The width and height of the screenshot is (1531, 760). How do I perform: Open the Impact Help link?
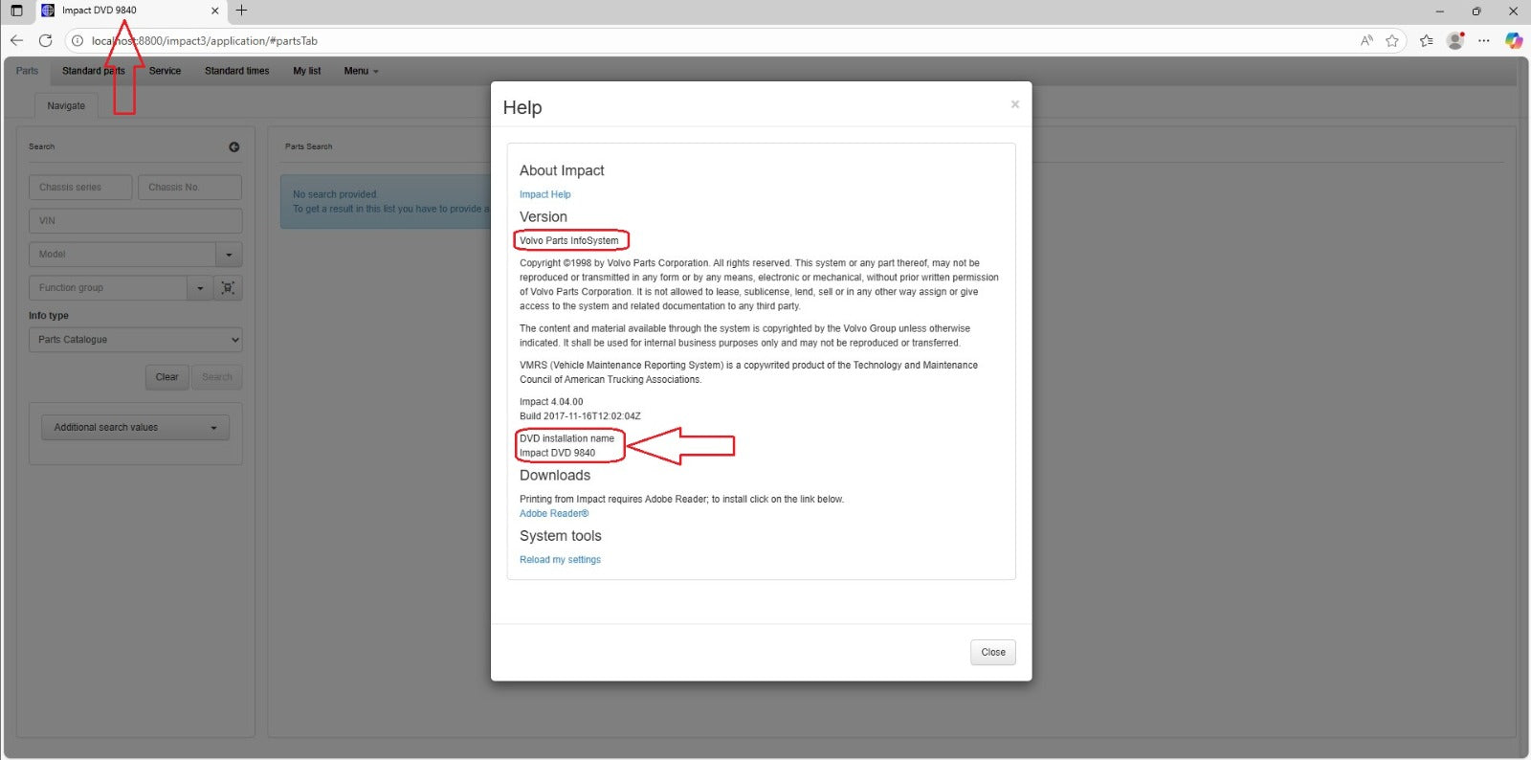[544, 194]
